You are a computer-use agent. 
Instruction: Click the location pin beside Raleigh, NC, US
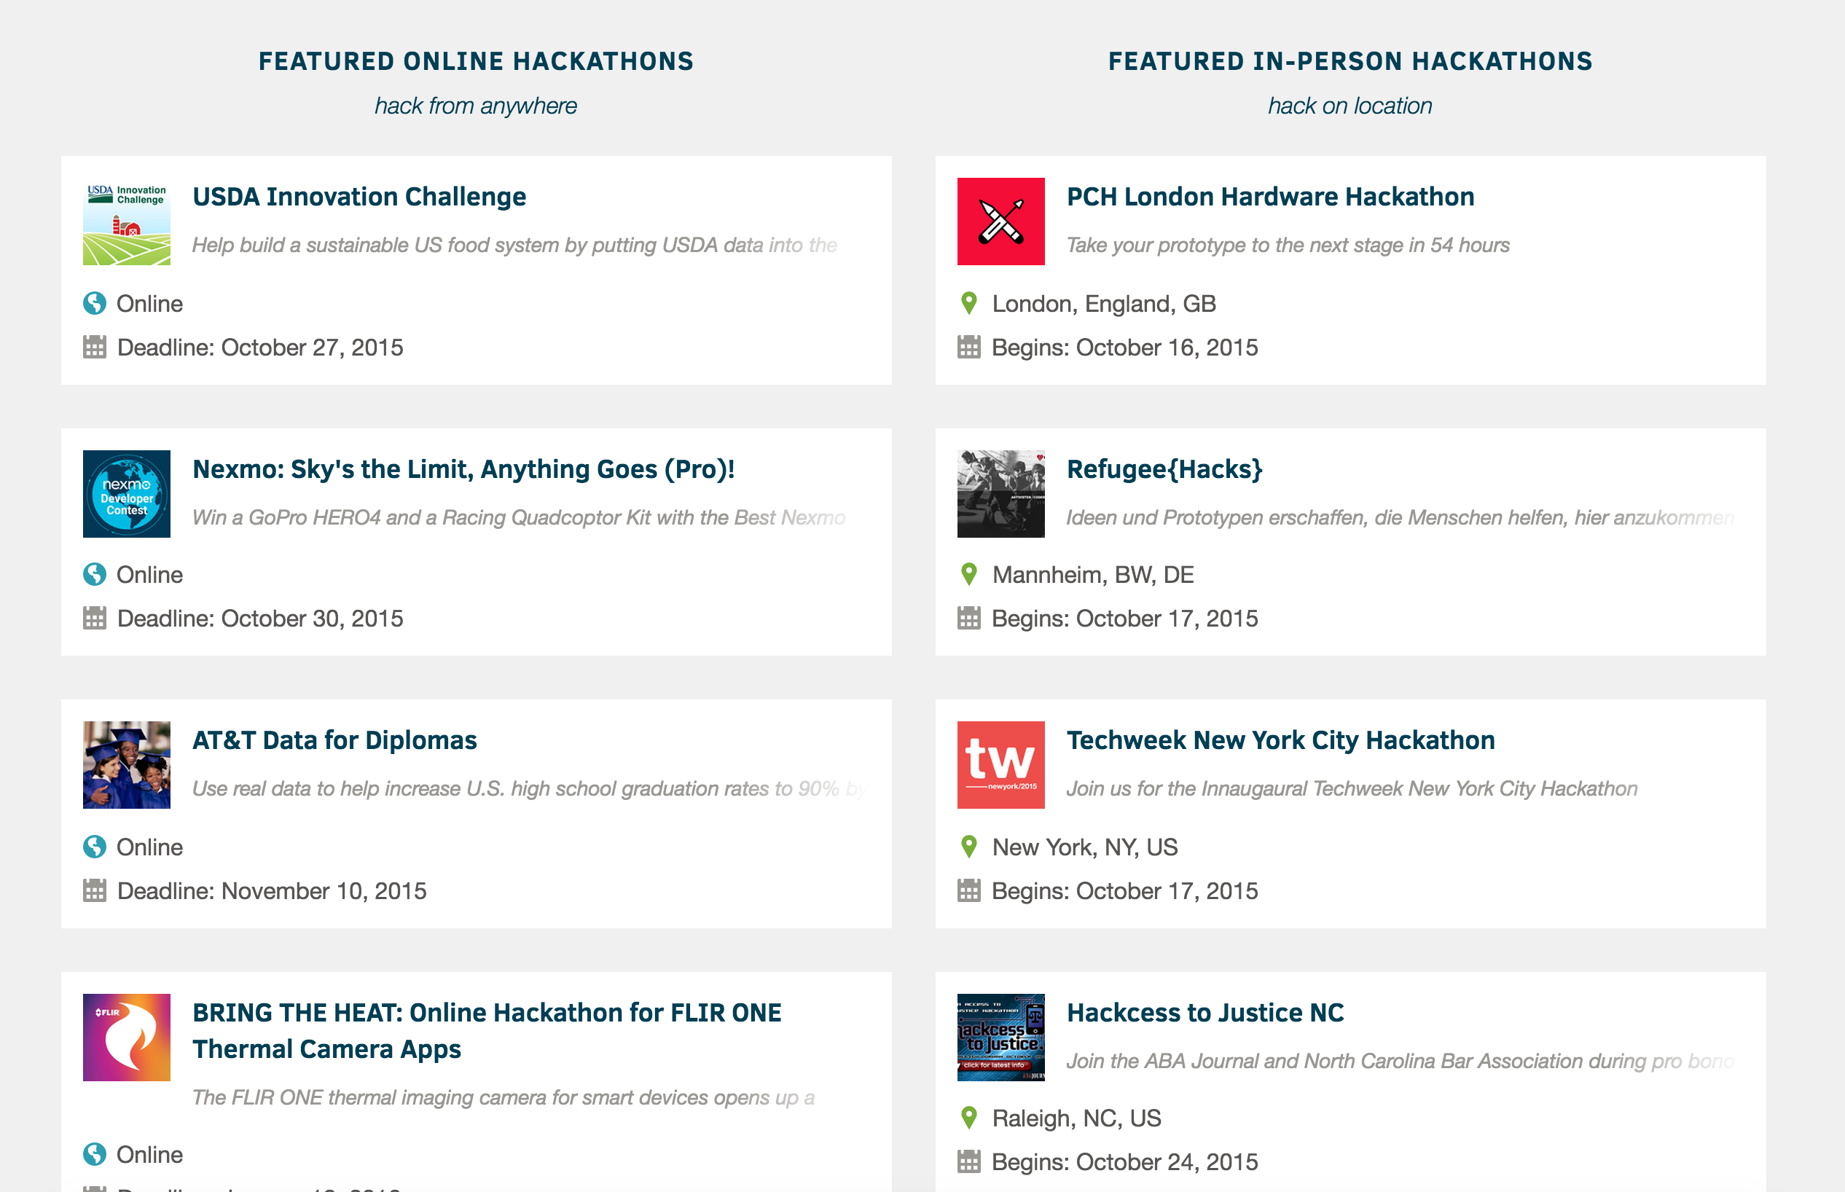968,1118
